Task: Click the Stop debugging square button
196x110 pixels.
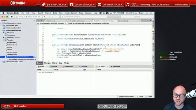Action: click(x=12, y=16)
